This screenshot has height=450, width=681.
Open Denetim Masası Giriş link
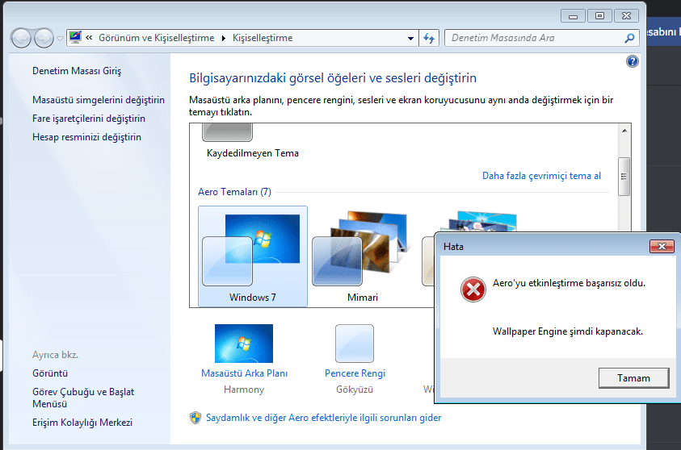(77, 71)
